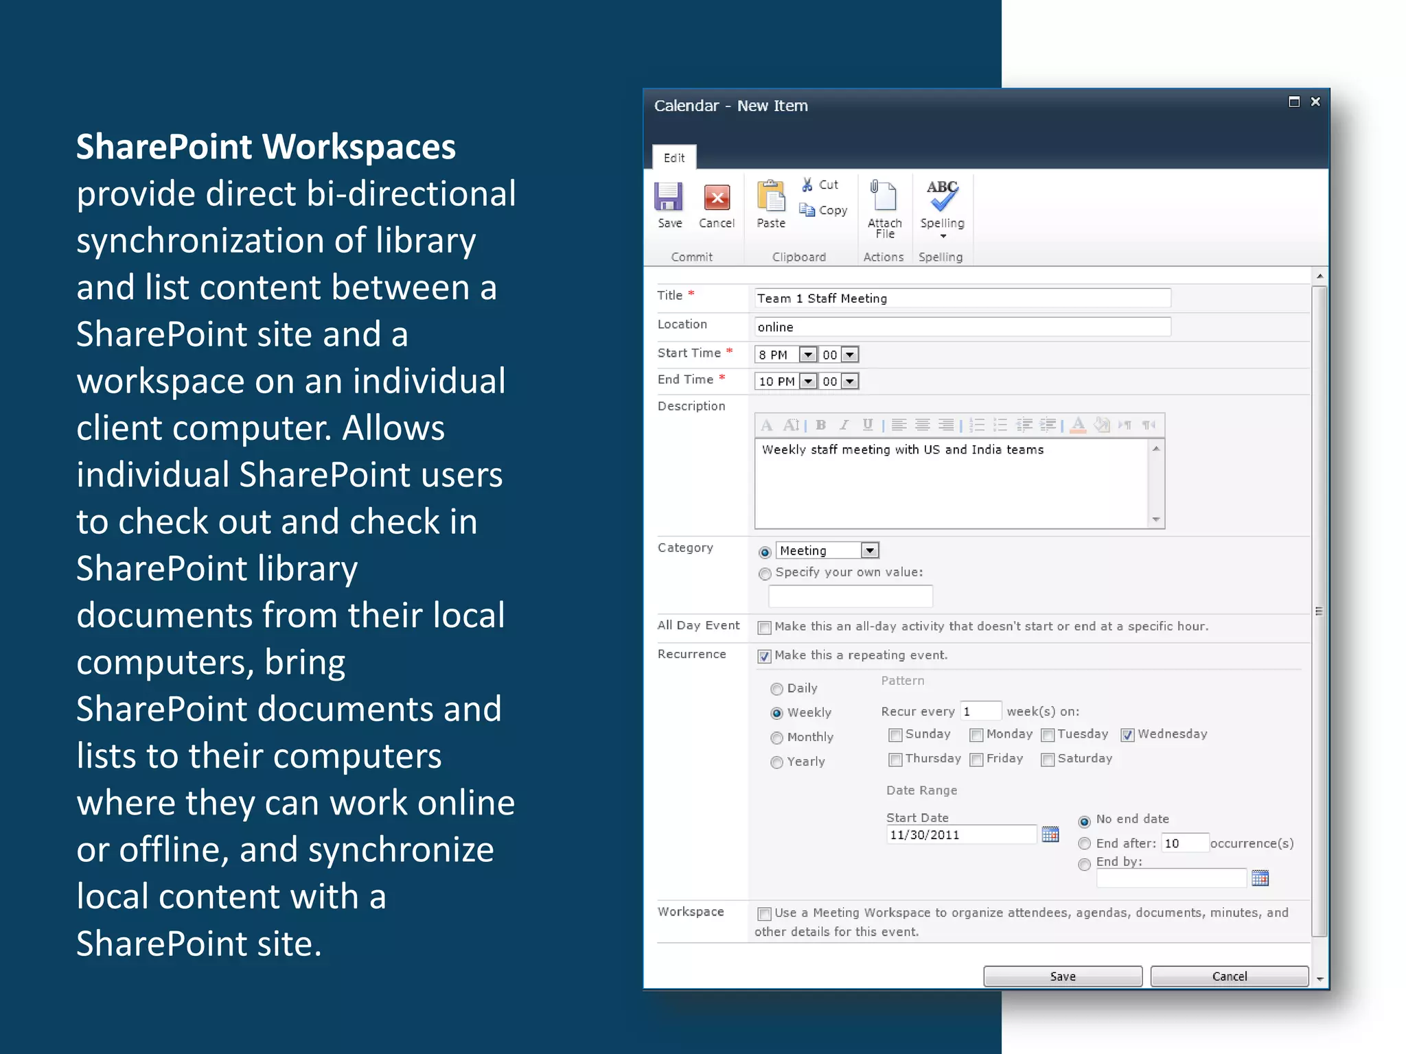Click the red Cancel ribbon icon
Screen dimensions: 1406x1054
tap(717, 198)
